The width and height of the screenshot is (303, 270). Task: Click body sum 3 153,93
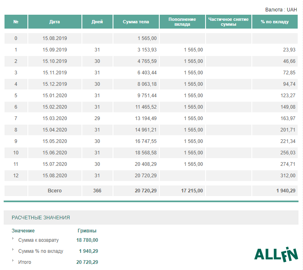click(x=147, y=50)
